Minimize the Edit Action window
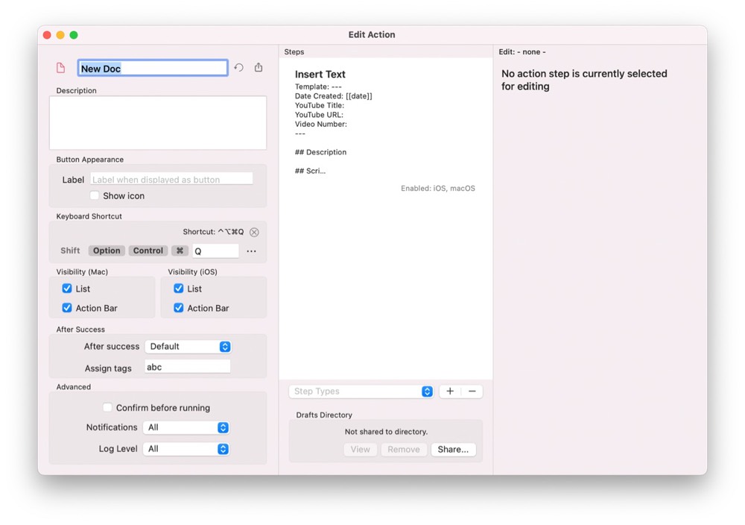The width and height of the screenshot is (745, 525). (60, 35)
